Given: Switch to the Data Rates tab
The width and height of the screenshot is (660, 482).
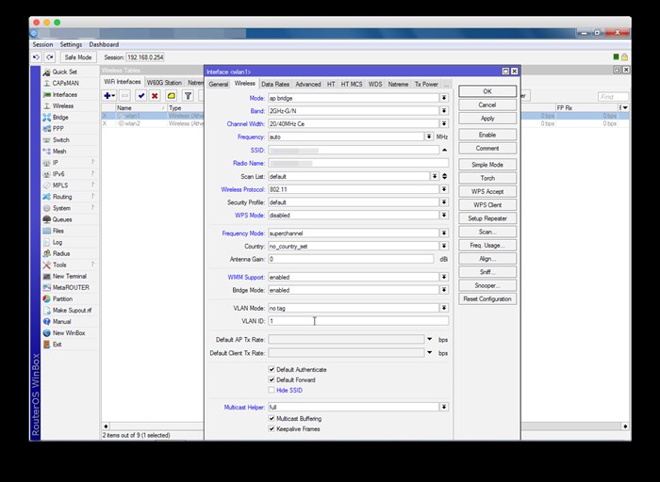Looking at the screenshot, I should [x=275, y=85].
